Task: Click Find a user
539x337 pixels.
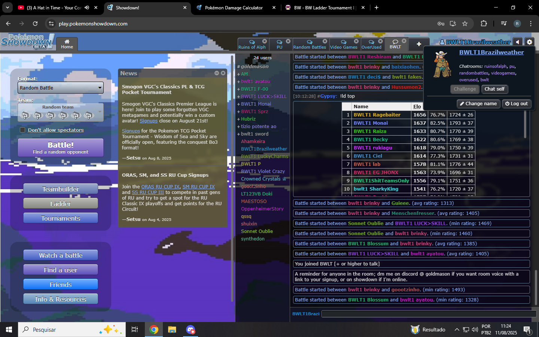Action: click(x=61, y=270)
